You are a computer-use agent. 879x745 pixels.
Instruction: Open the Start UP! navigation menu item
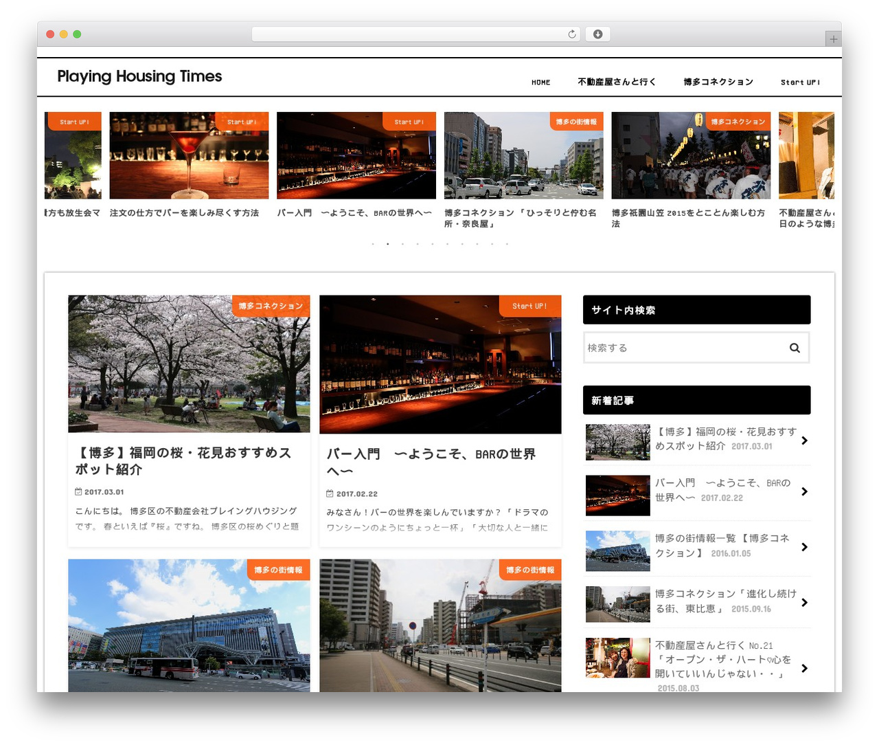point(800,82)
